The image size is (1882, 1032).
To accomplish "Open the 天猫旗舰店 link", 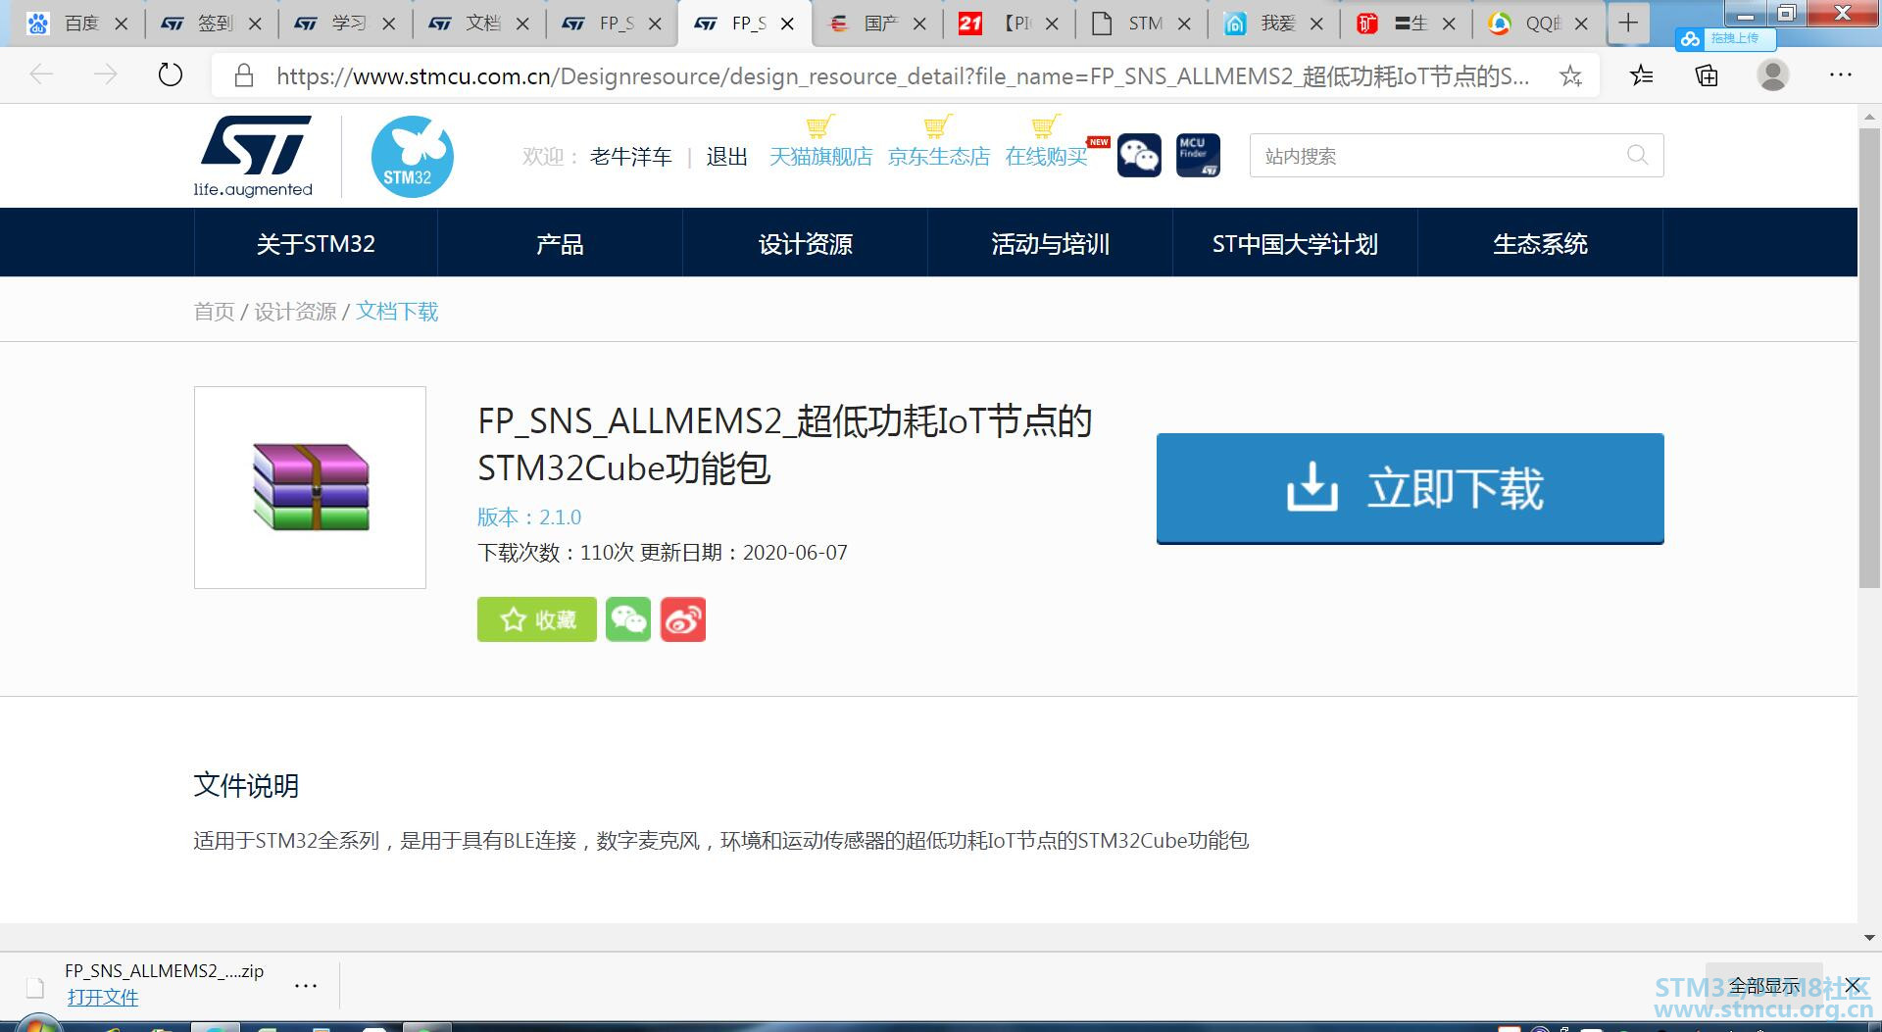I will click(x=820, y=157).
